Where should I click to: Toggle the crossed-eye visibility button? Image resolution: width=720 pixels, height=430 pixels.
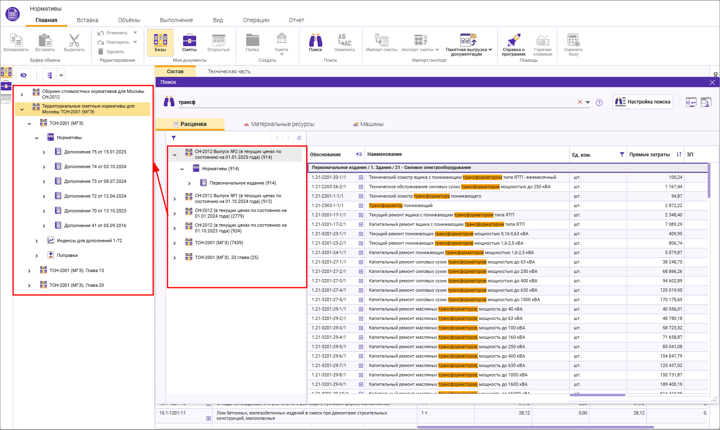click(24, 75)
